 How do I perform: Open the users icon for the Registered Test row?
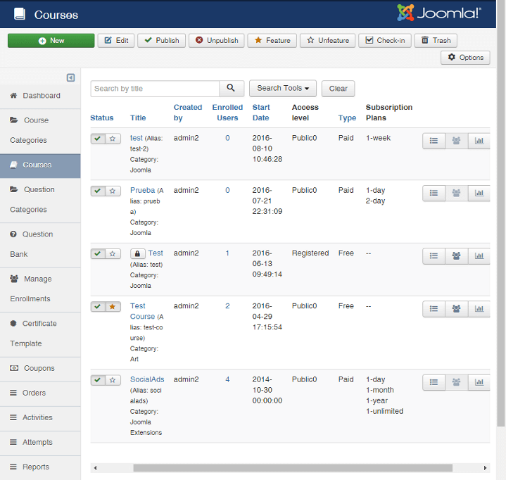[456, 256]
